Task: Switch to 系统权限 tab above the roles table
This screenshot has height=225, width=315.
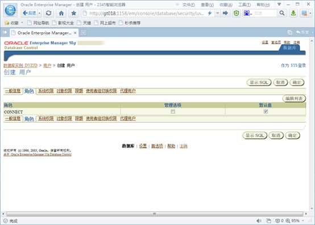Action: point(46,91)
